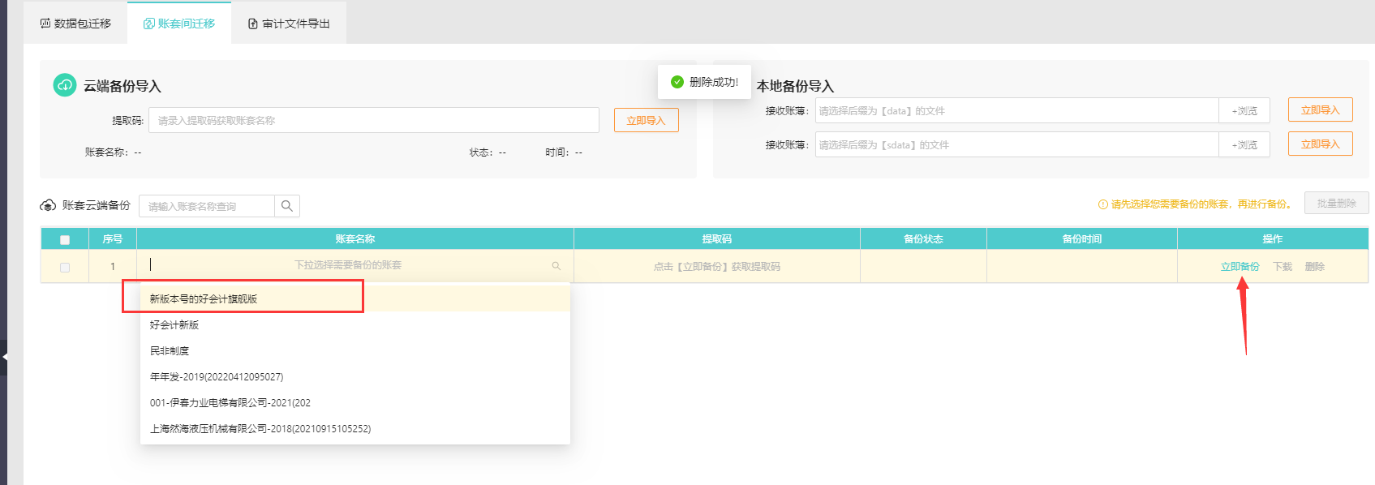The image size is (1375, 485).
Task: Open the 审计文件导出 tab
Action: pos(289,24)
